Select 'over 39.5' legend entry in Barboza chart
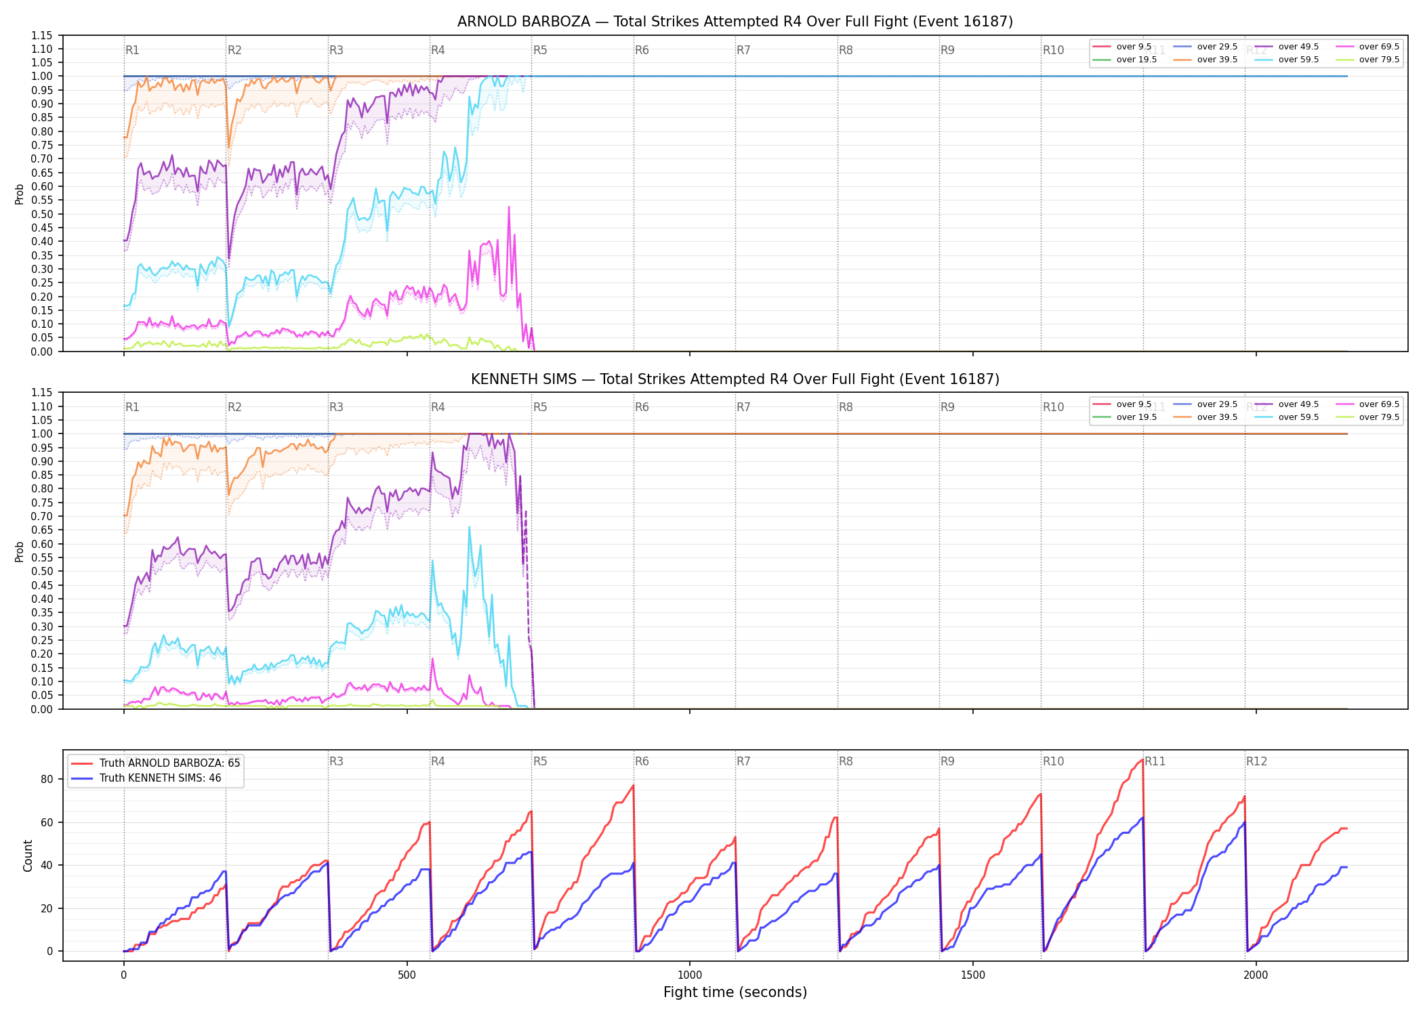The image size is (1423, 1016). pyautogui.click(x=1205, y=60)
